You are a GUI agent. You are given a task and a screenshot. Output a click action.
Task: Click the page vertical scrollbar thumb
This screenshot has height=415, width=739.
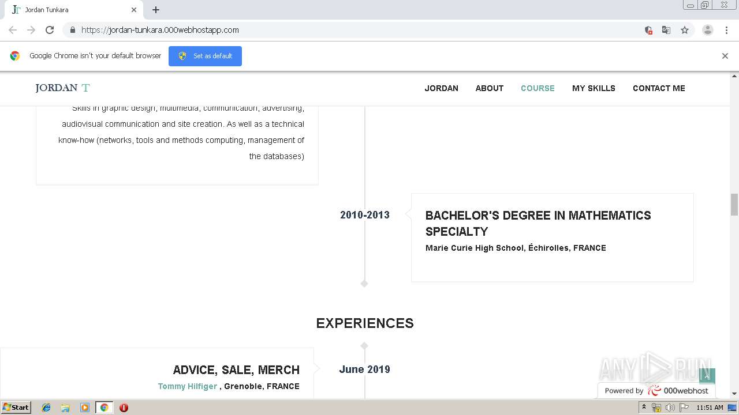pos(734,205)
